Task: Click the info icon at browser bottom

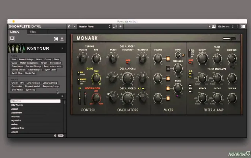Action: coord(55,136)
